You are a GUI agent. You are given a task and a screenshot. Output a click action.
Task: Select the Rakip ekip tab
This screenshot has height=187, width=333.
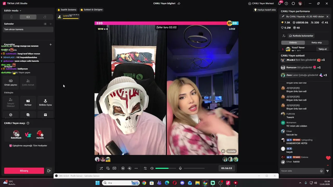coord(317,43)
